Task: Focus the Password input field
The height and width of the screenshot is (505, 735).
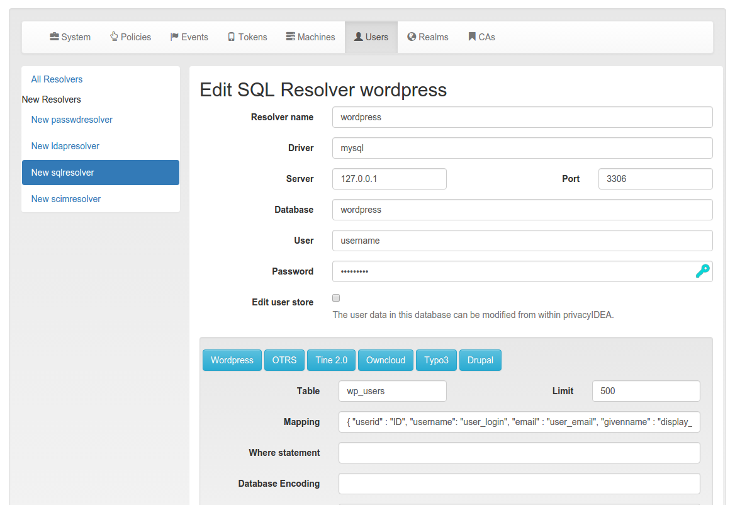Action: click(522, 271)
